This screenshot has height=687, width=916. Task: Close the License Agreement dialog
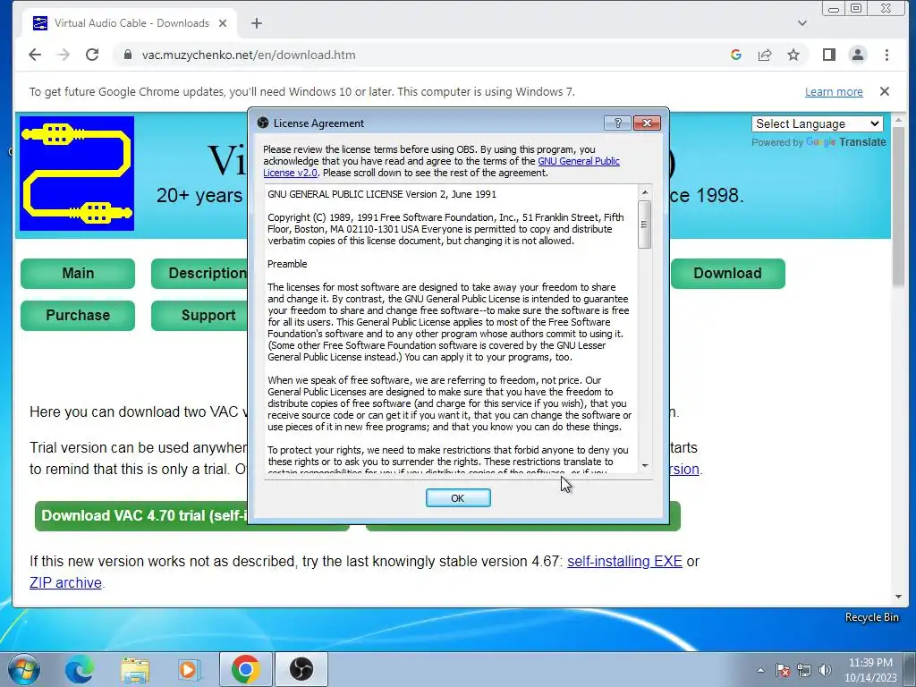click(647, 123)
